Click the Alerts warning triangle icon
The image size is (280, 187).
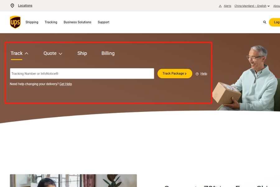[220, 6]
